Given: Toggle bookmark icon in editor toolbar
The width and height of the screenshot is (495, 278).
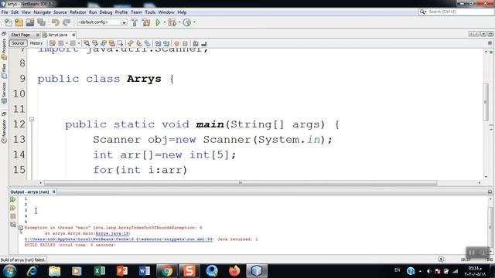Looking at the screenshot, I should point(148,43).
